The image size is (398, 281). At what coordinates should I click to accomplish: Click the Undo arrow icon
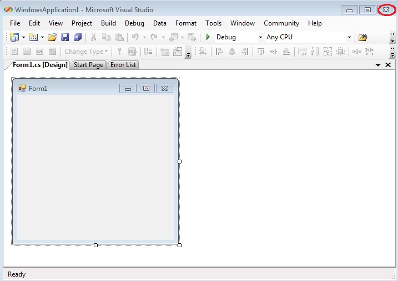point(135,37)
